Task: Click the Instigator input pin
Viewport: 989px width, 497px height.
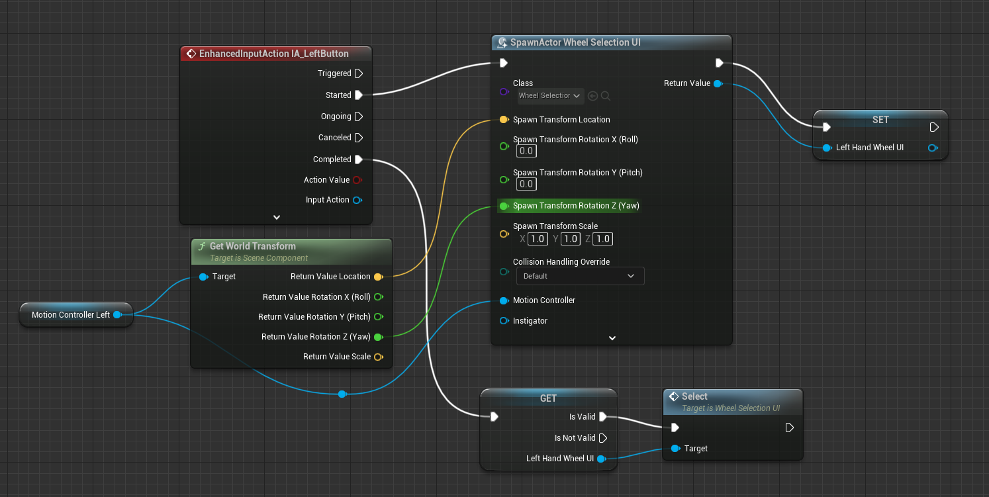Action: [x=504, y=321]
